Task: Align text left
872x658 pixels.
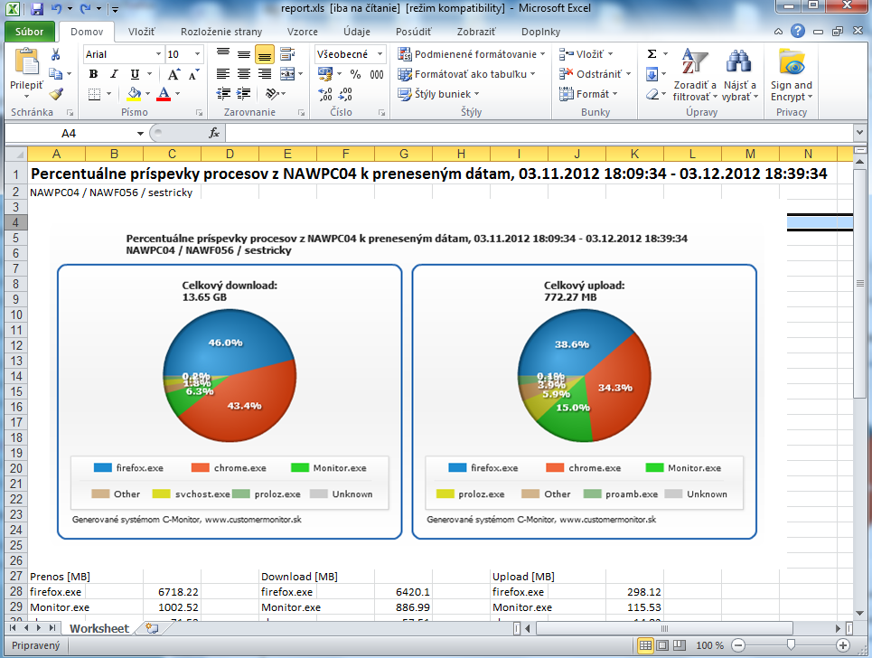Action: coord(223,73)
